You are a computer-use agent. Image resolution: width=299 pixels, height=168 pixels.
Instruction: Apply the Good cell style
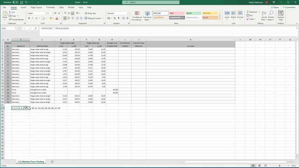tap(193, 13)
